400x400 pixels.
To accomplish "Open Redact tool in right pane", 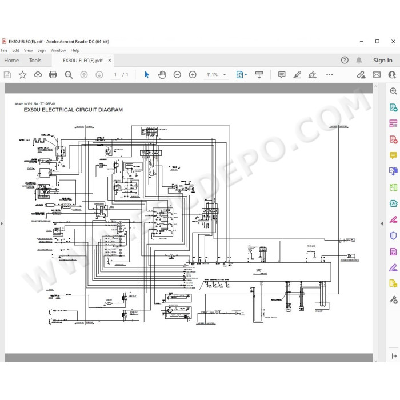I will tap(393, 219).
